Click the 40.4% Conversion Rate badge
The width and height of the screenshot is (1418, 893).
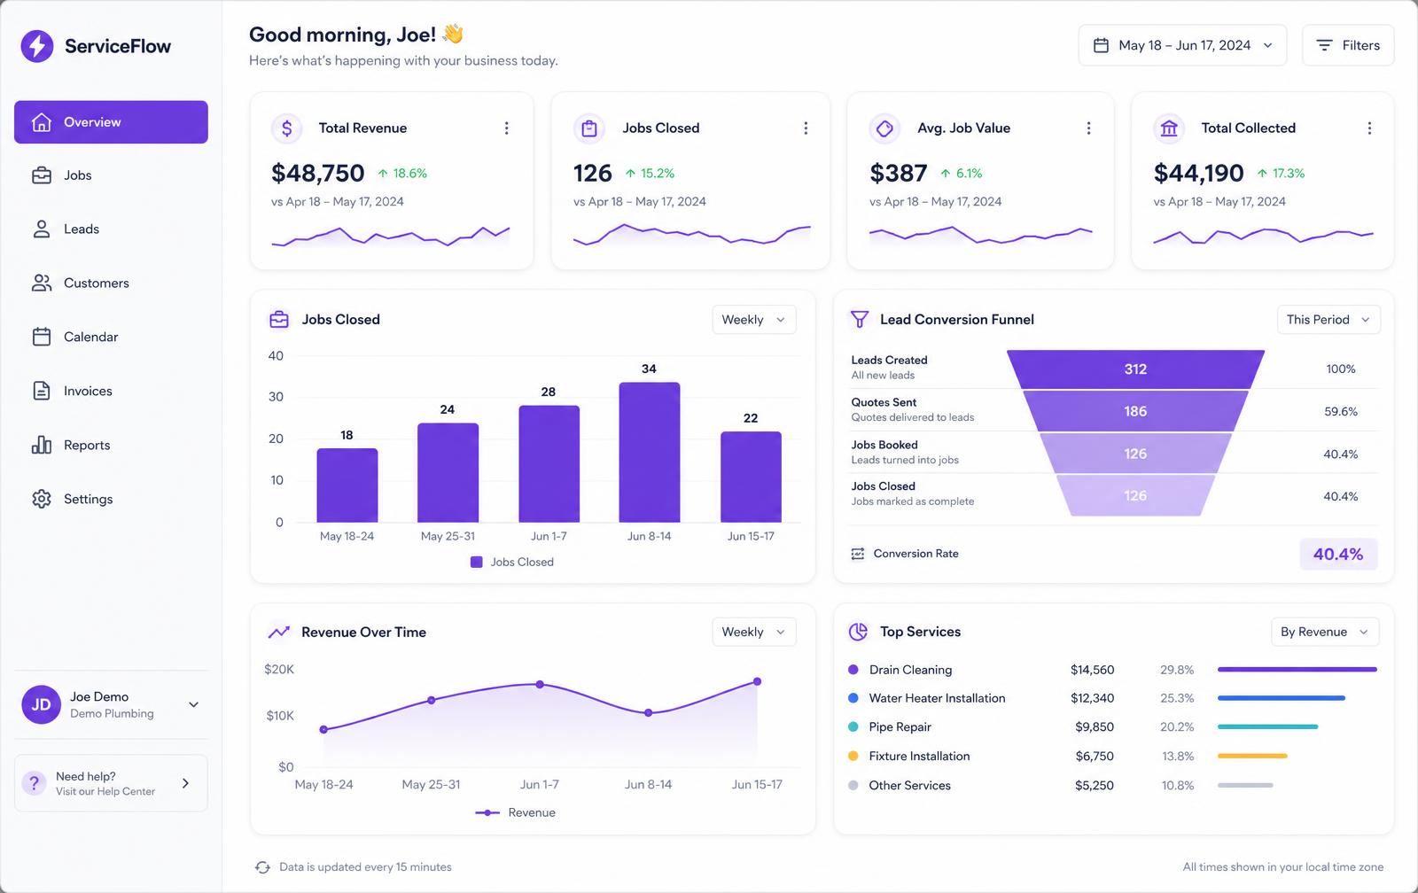click(x=1338, y=555)
